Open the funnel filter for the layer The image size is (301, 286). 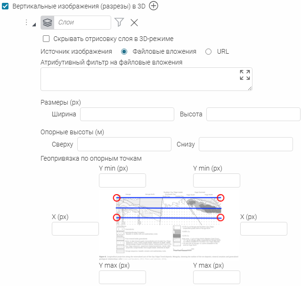pos(119,22)
